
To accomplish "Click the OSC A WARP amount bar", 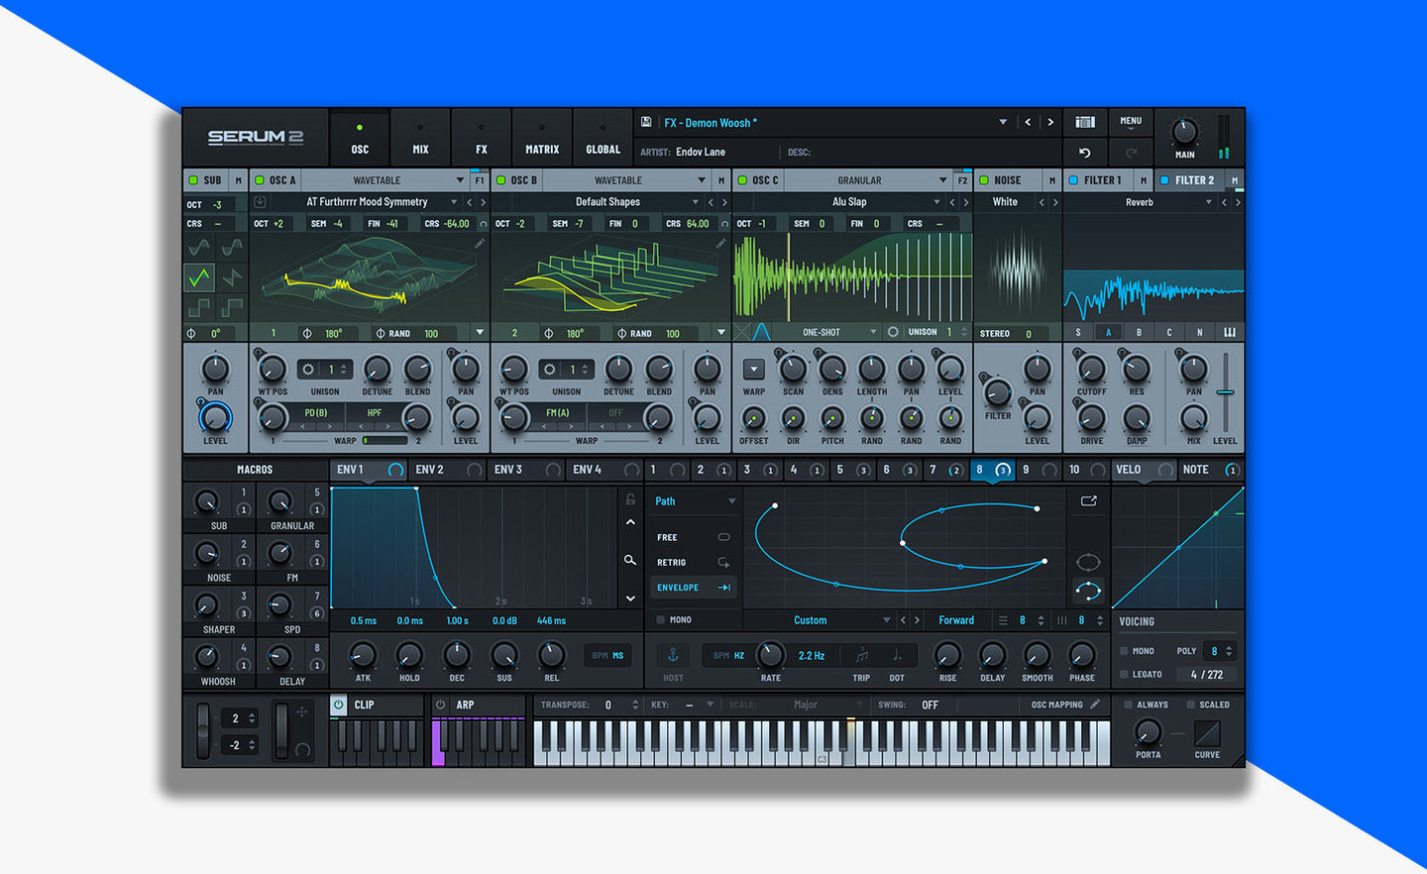I will tap(384, 440).
